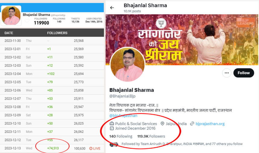Click the briefcase Public & Social Services icon

(x=112, y=123)
